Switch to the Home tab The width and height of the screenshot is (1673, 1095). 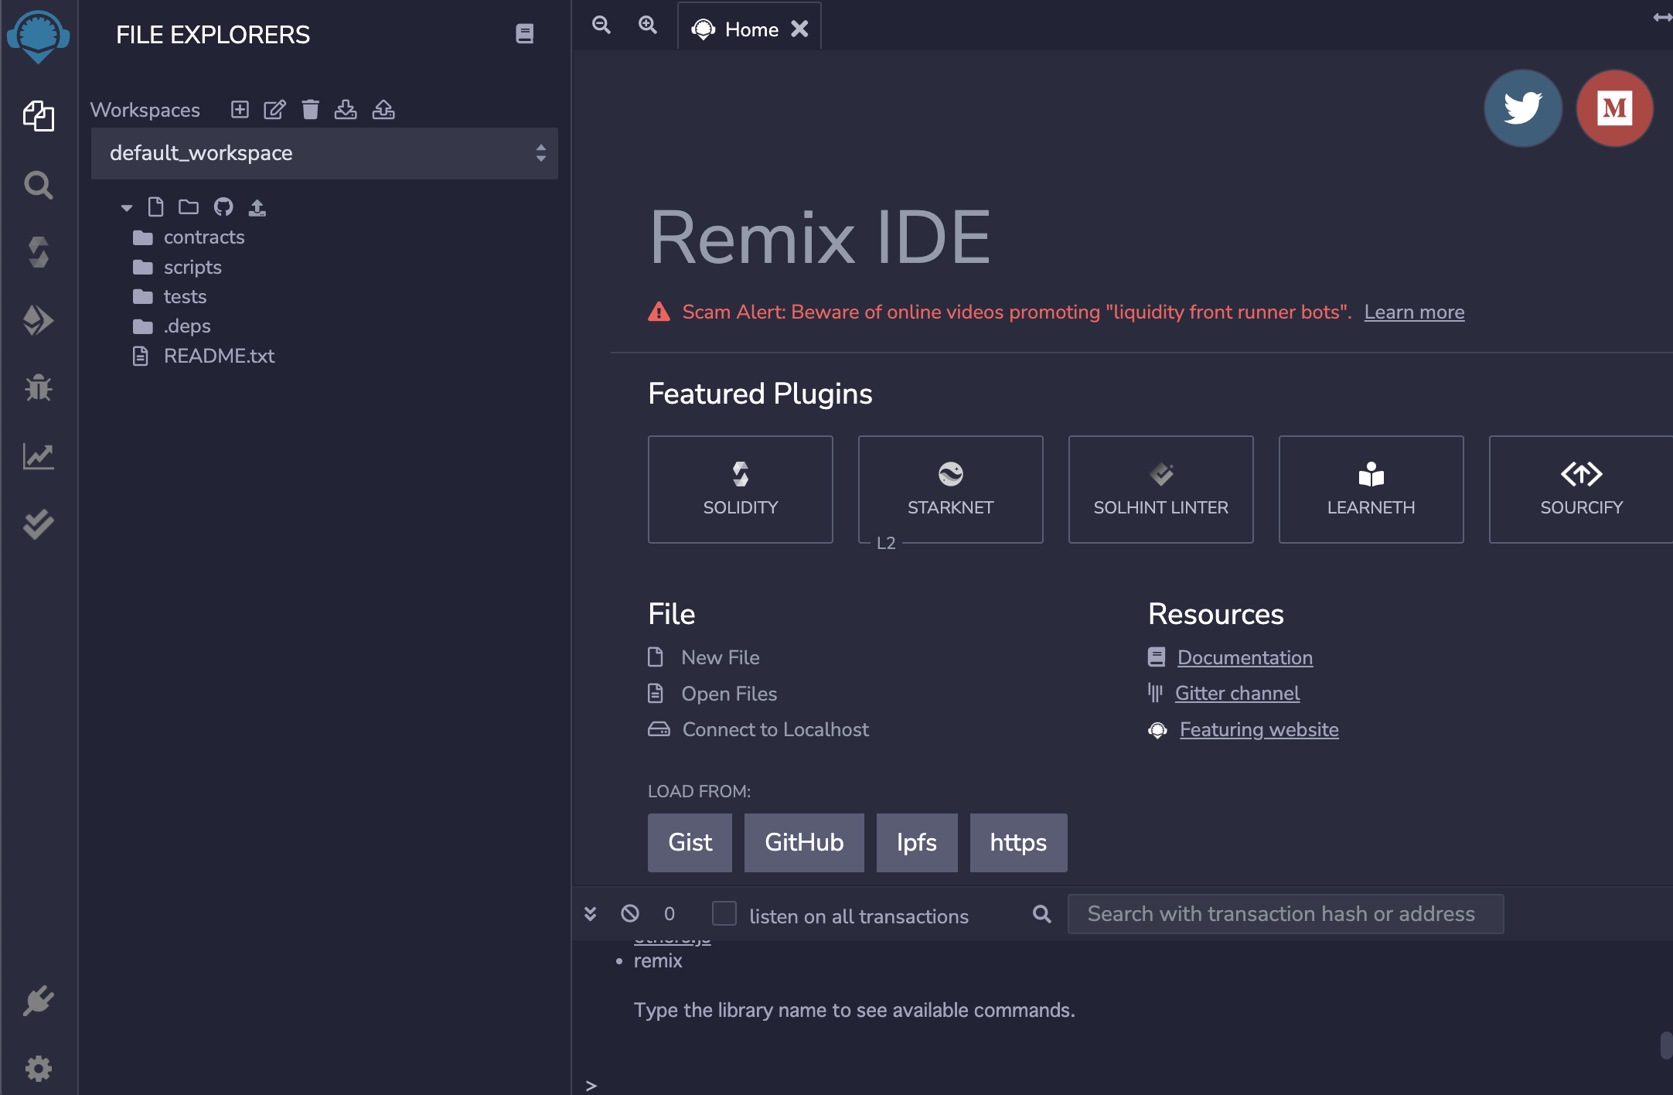click(750, 29)
